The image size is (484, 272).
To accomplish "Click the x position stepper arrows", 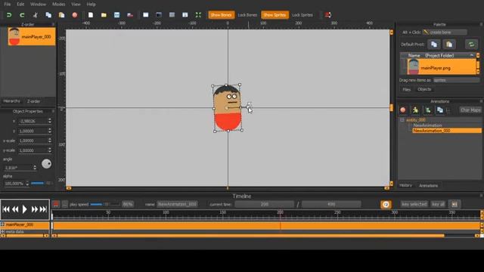I will point(50,121).
